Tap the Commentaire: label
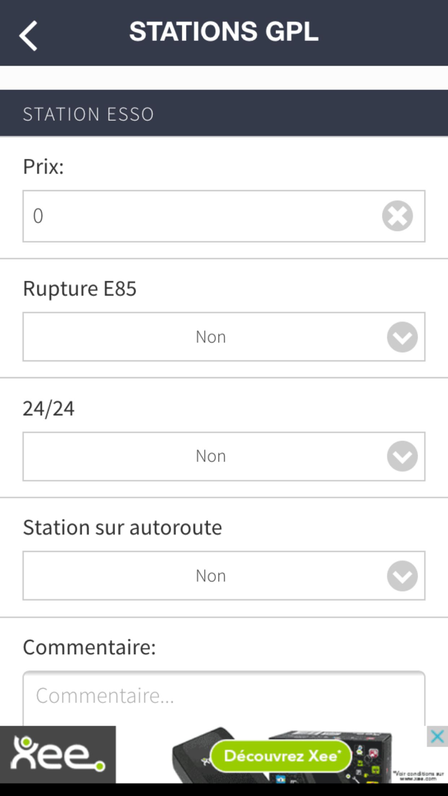 pos(89,647)
